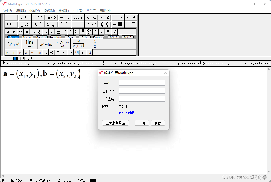Switch to the Sets tab
This screenshot has width=271, height=182.
pyautogui.click(x=70, y=37)
